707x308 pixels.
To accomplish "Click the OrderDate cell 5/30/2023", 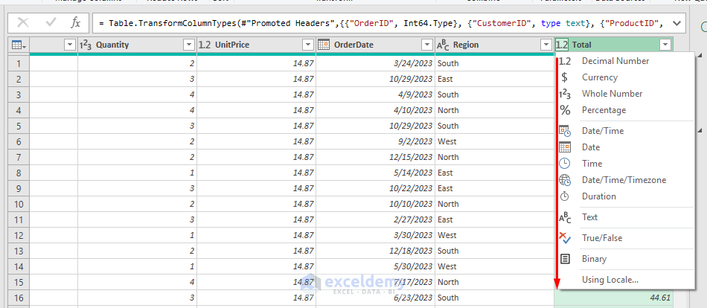I will (376, 266).
